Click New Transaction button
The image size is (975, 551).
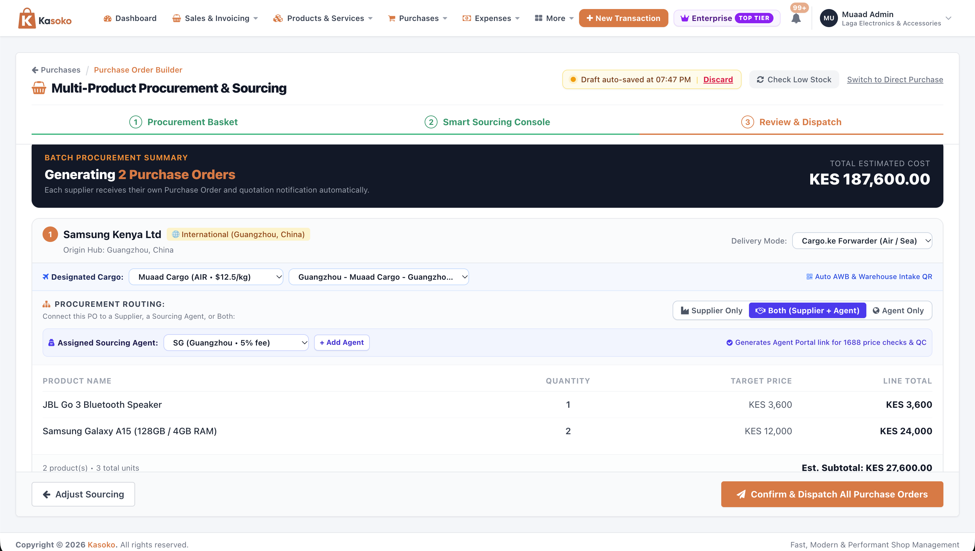623,18
